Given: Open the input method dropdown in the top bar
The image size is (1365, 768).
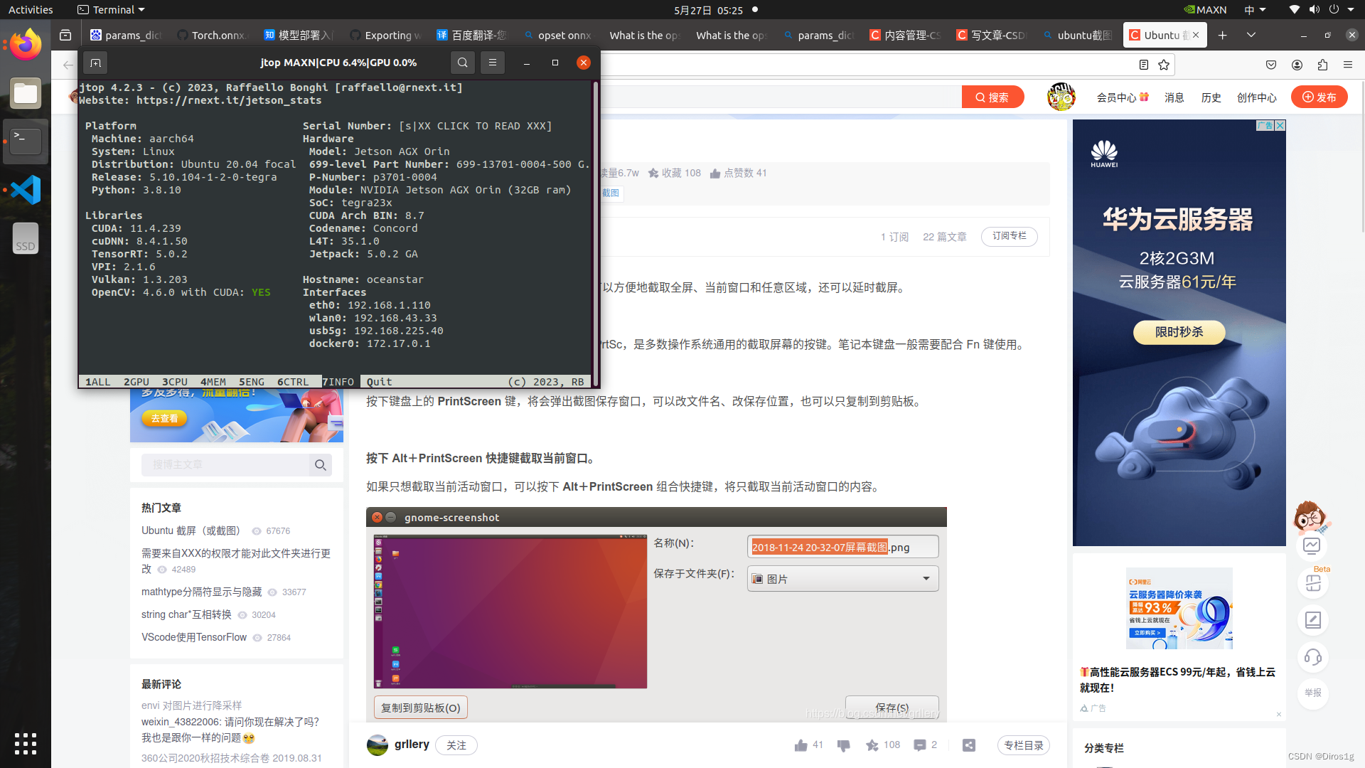Looking at the screenshot, I should pos(1256,10).
